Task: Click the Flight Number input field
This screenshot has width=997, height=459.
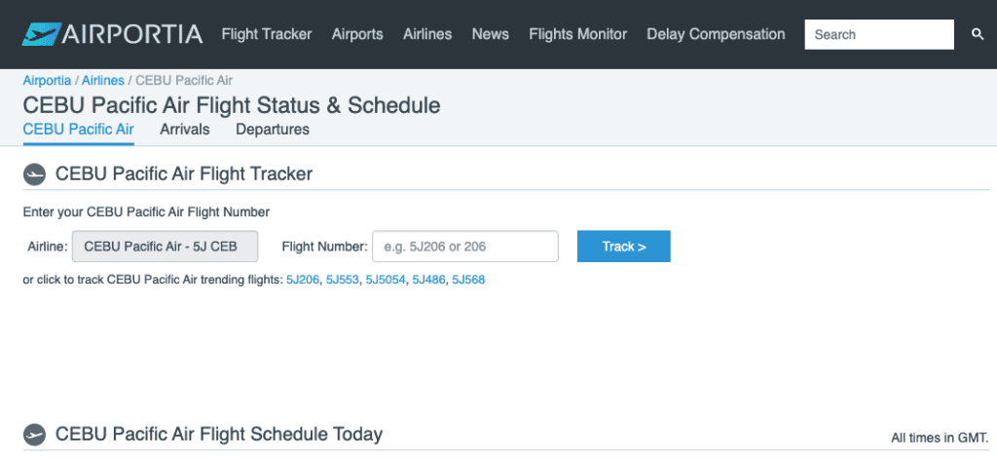Action: [465, 247]
